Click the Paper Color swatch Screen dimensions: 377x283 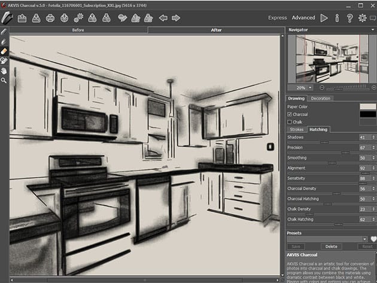point(366,106)
